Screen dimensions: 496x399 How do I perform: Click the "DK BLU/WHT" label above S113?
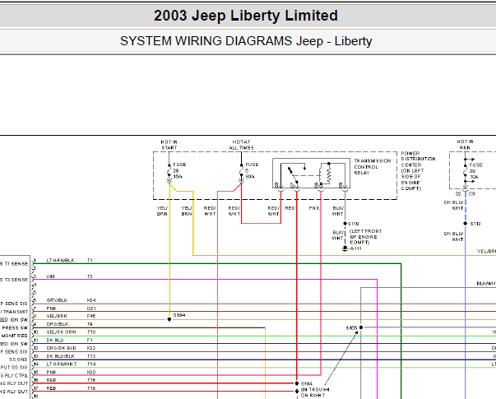point(453,206)
